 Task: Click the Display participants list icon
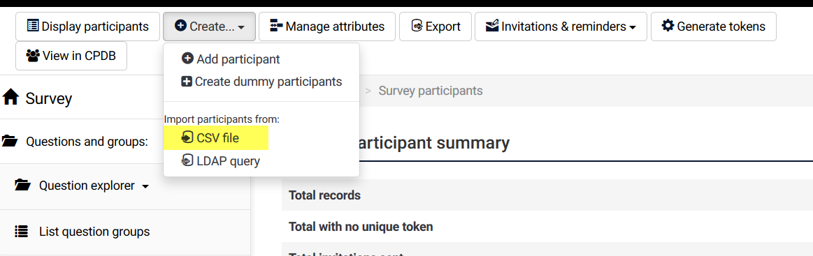pyautogui.click(x=33, y=26)
